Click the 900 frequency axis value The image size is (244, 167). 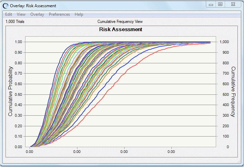pyautogui.click(x=226, y=52)
